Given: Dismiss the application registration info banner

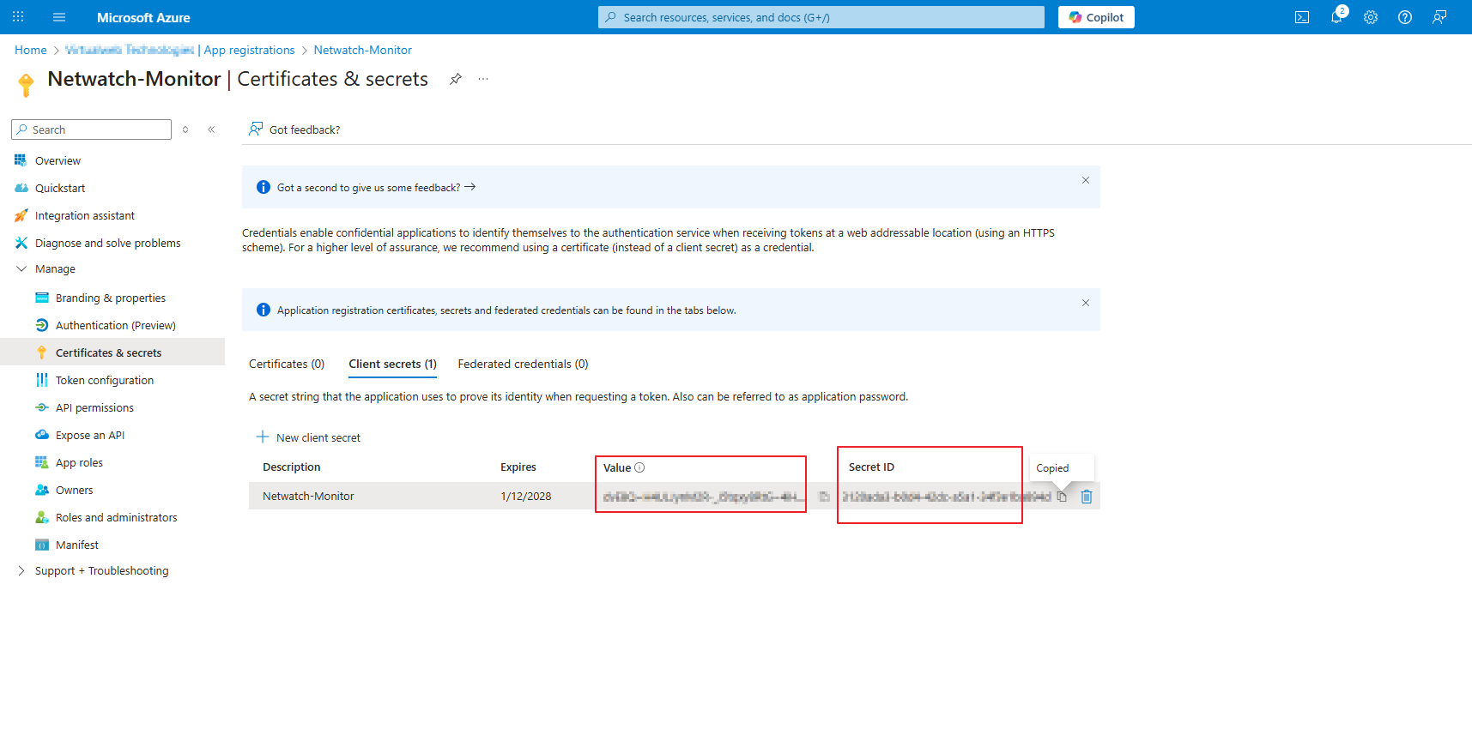Looking at the screenshot, I should pyautogui.click(x=1086, y=303).
